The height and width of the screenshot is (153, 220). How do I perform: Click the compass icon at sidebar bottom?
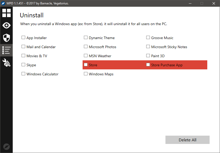6,147
